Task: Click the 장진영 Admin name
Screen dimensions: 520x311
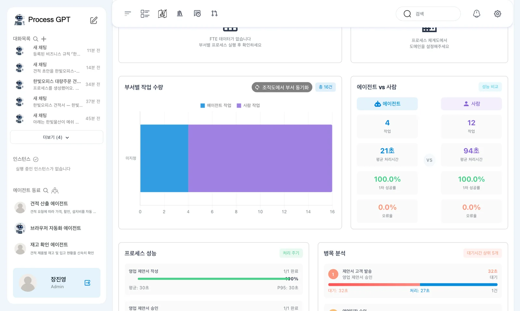Action: coord(58,282)
